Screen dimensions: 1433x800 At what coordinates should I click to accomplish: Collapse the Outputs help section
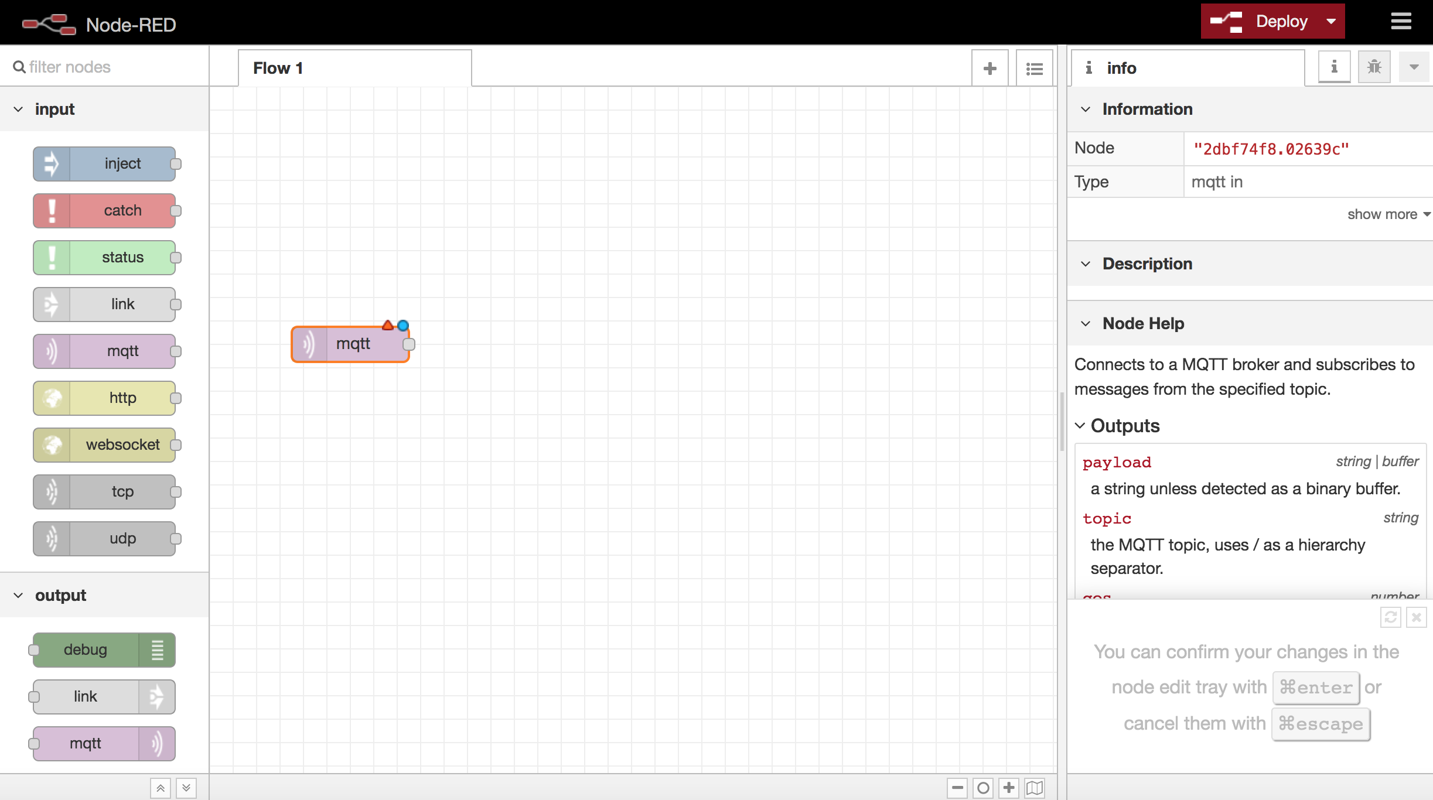click(1117, 426)
